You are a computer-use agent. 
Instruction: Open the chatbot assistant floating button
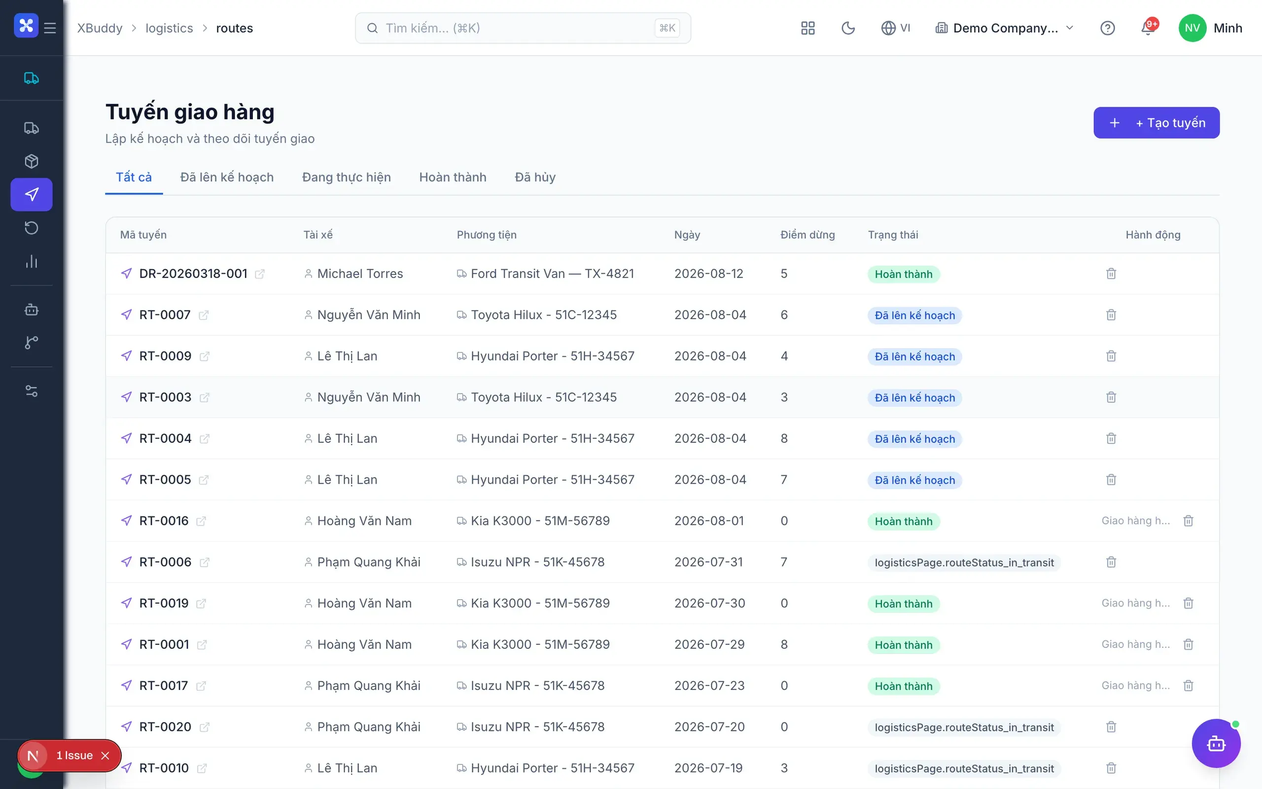point(1216,743)
